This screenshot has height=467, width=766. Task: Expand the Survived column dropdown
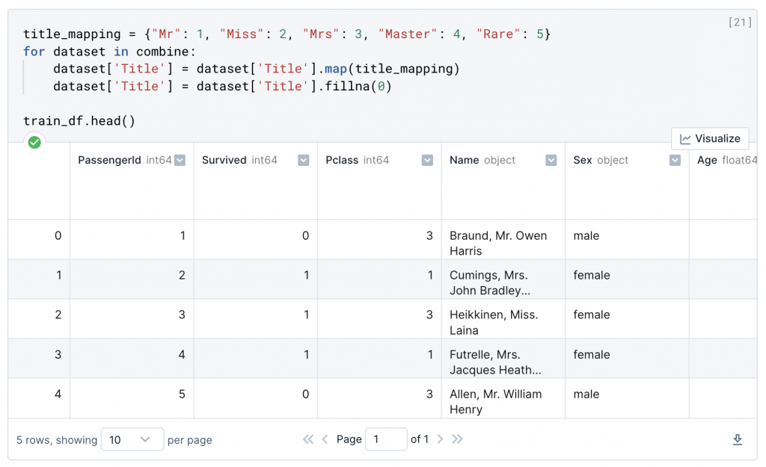(x=304, y=161)
